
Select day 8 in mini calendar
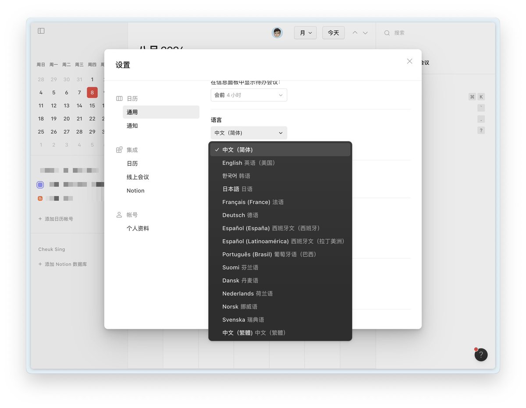coord(92,92)
